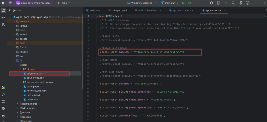Open the IDE settings gear icon

coord(240,3)
